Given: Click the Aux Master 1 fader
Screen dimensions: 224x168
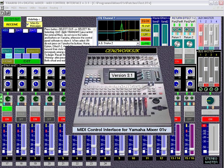Looking at the screenshot, I should (x=201, y=33).
